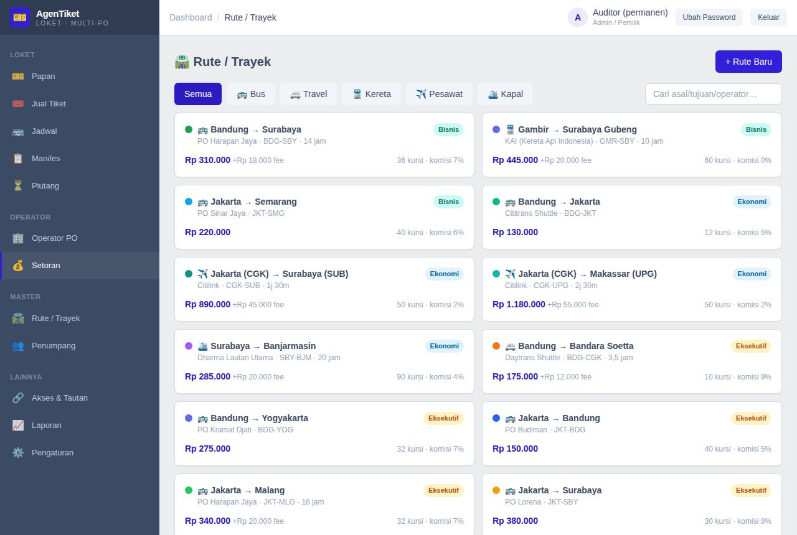Click the Jakarta → Surabaya route title
797x535 pixels.
[x=560, y=490]
